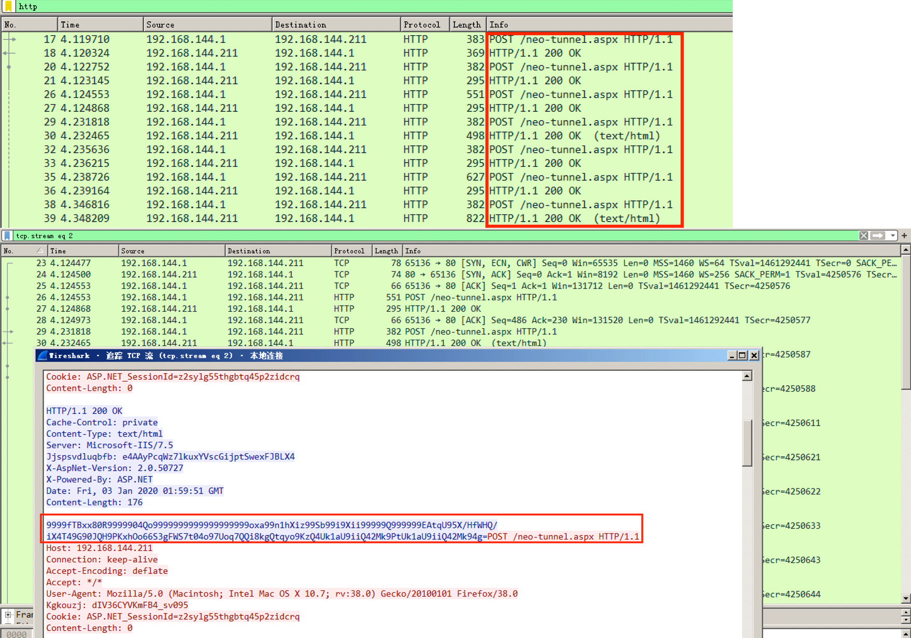Click the lower packet list scrollbar thumb
The width and height of the screenshot is (911, 638).
(x=905, y=322)
